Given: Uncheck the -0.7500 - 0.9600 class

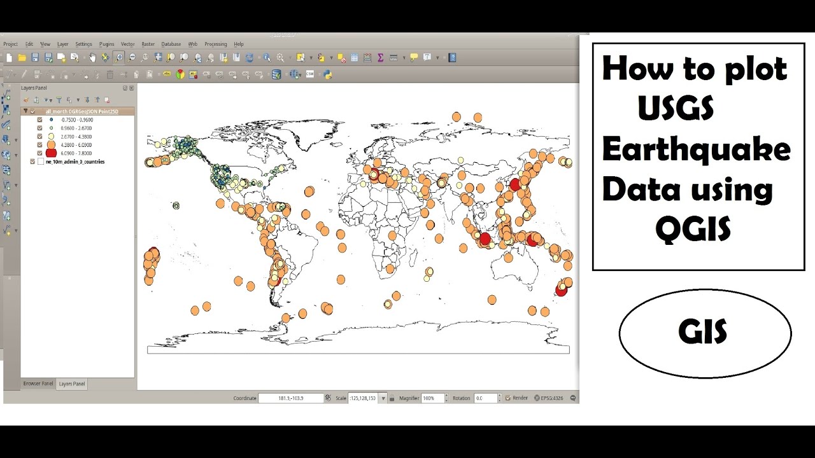Looking at the screenshot, I should pos(40,120).
